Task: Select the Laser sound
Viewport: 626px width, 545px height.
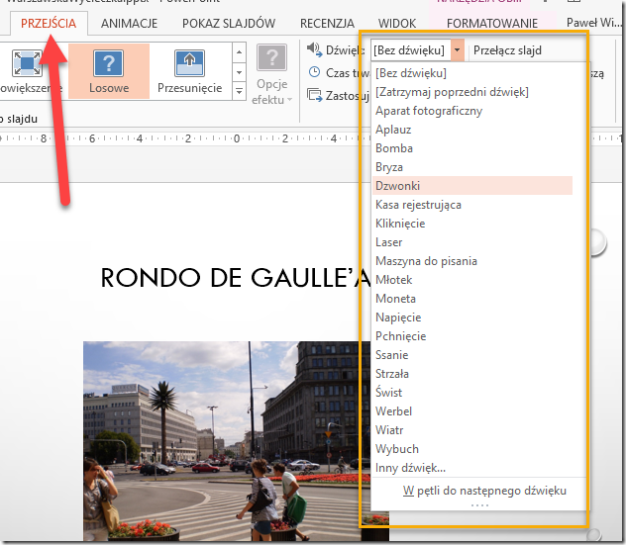Action: click(472, 242)
